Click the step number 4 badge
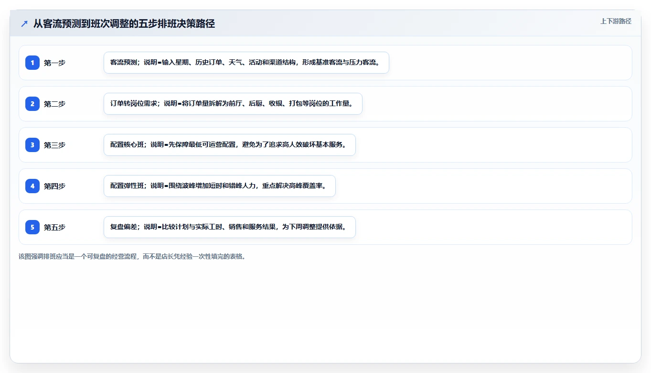The image size is (651, 373). [32, 186]
